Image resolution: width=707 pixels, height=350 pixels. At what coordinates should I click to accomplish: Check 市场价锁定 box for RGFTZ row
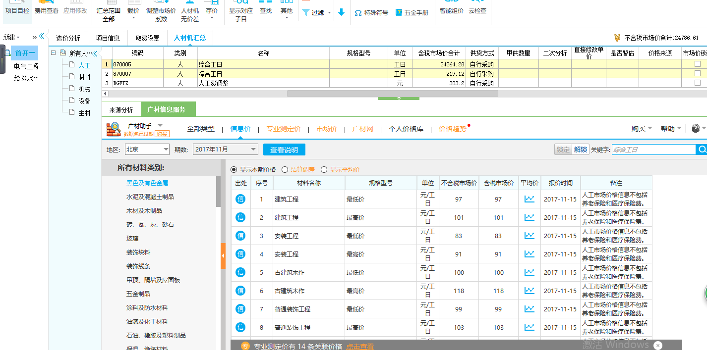pos(698,83)
